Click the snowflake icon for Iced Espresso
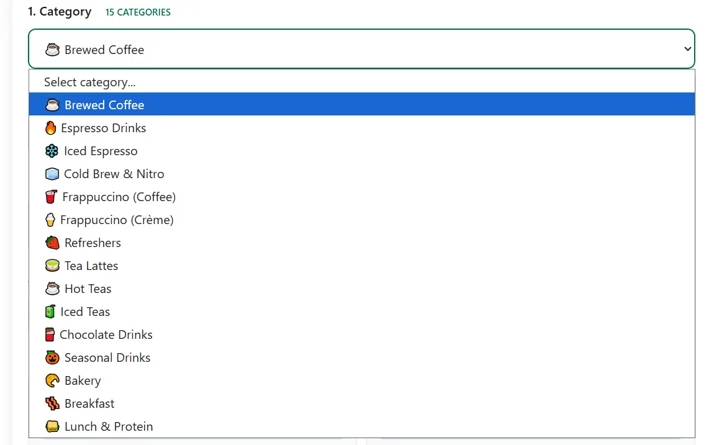The image size is (709, 445). pyautogui.click(x=52, y=151)
